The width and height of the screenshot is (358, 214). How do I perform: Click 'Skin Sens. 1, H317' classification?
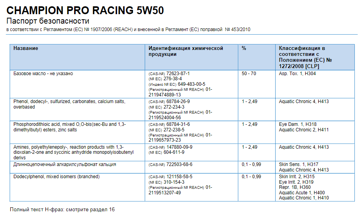[x=298, y=164]
